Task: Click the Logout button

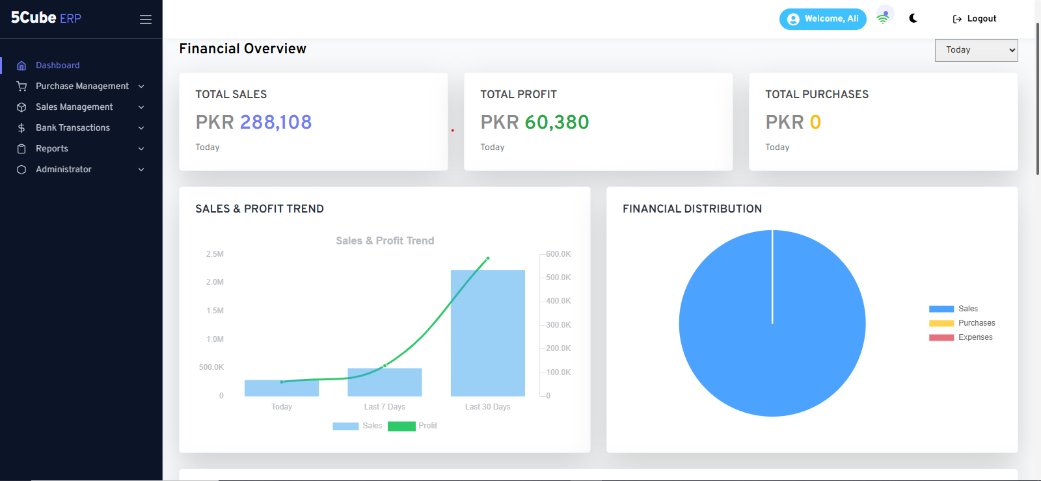Action: click(975, 19)
